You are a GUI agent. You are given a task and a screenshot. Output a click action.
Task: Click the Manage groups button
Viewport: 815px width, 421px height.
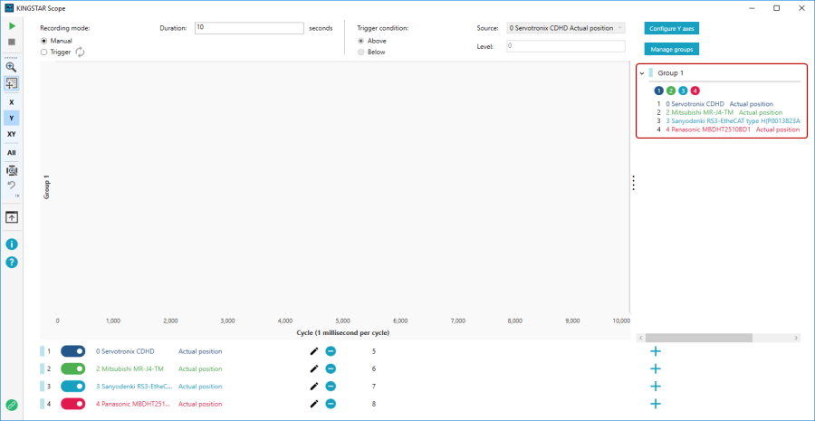[671, 49]
